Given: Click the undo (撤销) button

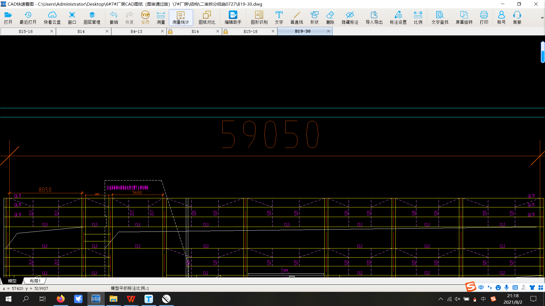Looking at the screenshot, I should pos(114,18).
